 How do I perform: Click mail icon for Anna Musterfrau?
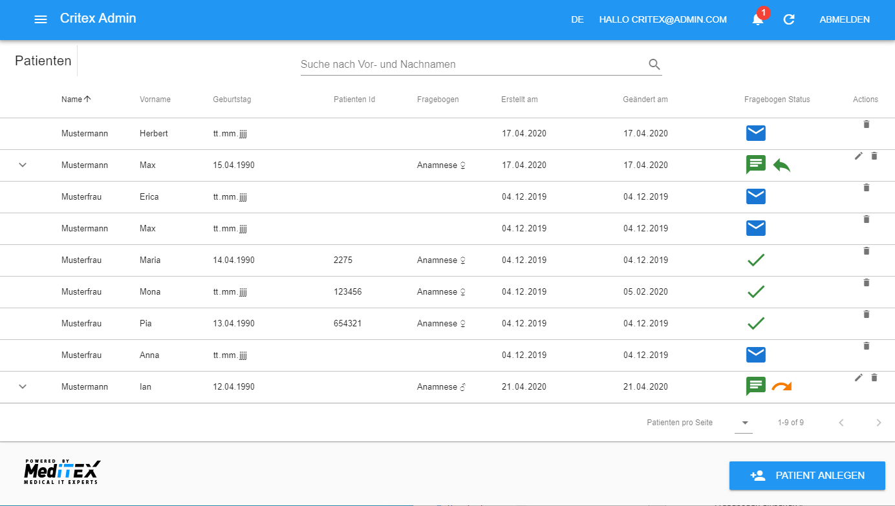pos(756,355)
